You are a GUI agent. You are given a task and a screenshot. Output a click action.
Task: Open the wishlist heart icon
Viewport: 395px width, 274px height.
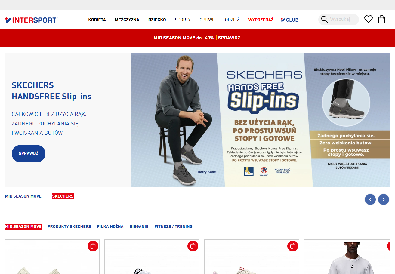(369, 19)
